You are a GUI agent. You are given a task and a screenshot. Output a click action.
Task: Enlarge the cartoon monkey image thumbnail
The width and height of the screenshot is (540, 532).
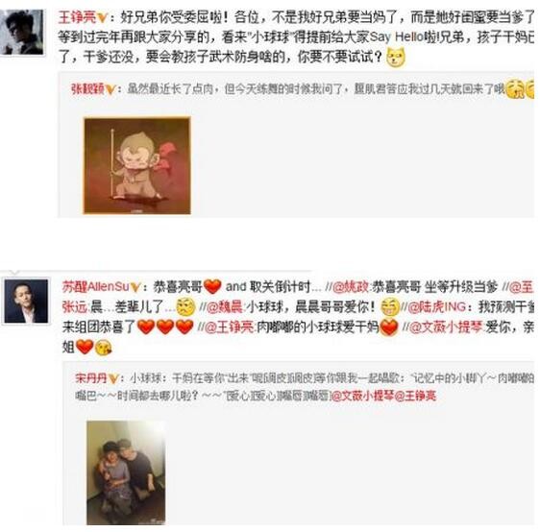pos(137,165)
